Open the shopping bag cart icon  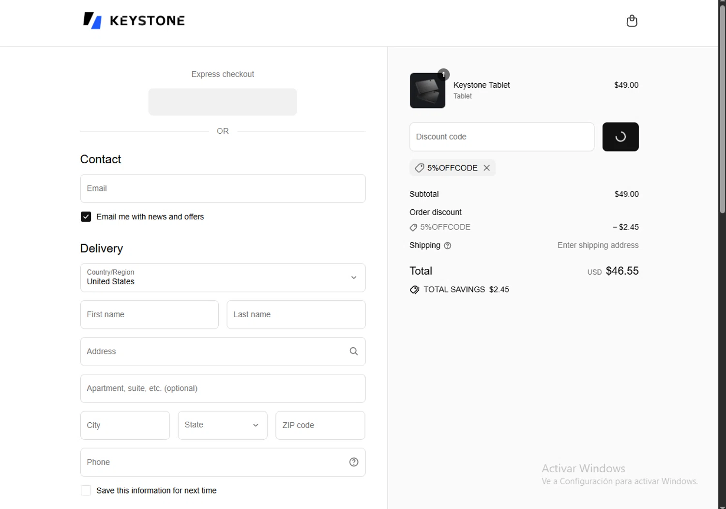(x=632, y=21)
